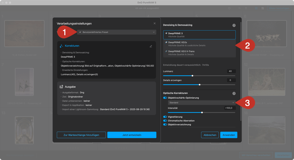294x160 pixels.
Task: Click the Intensität slider handle
Action: pyautogui.click(x=202, y=112)
